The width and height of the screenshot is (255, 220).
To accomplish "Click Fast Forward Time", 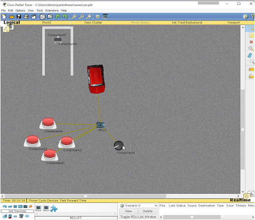I will [73, 200].
